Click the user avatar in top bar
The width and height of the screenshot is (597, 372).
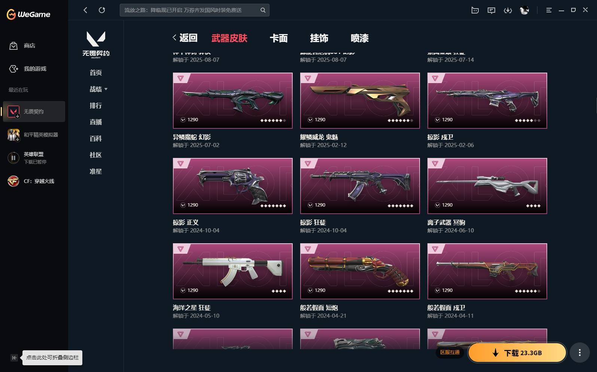click(x=524, y=10)
